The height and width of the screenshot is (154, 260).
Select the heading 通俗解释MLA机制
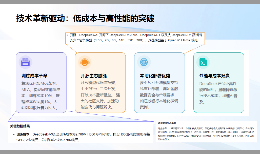coord(167,123)
